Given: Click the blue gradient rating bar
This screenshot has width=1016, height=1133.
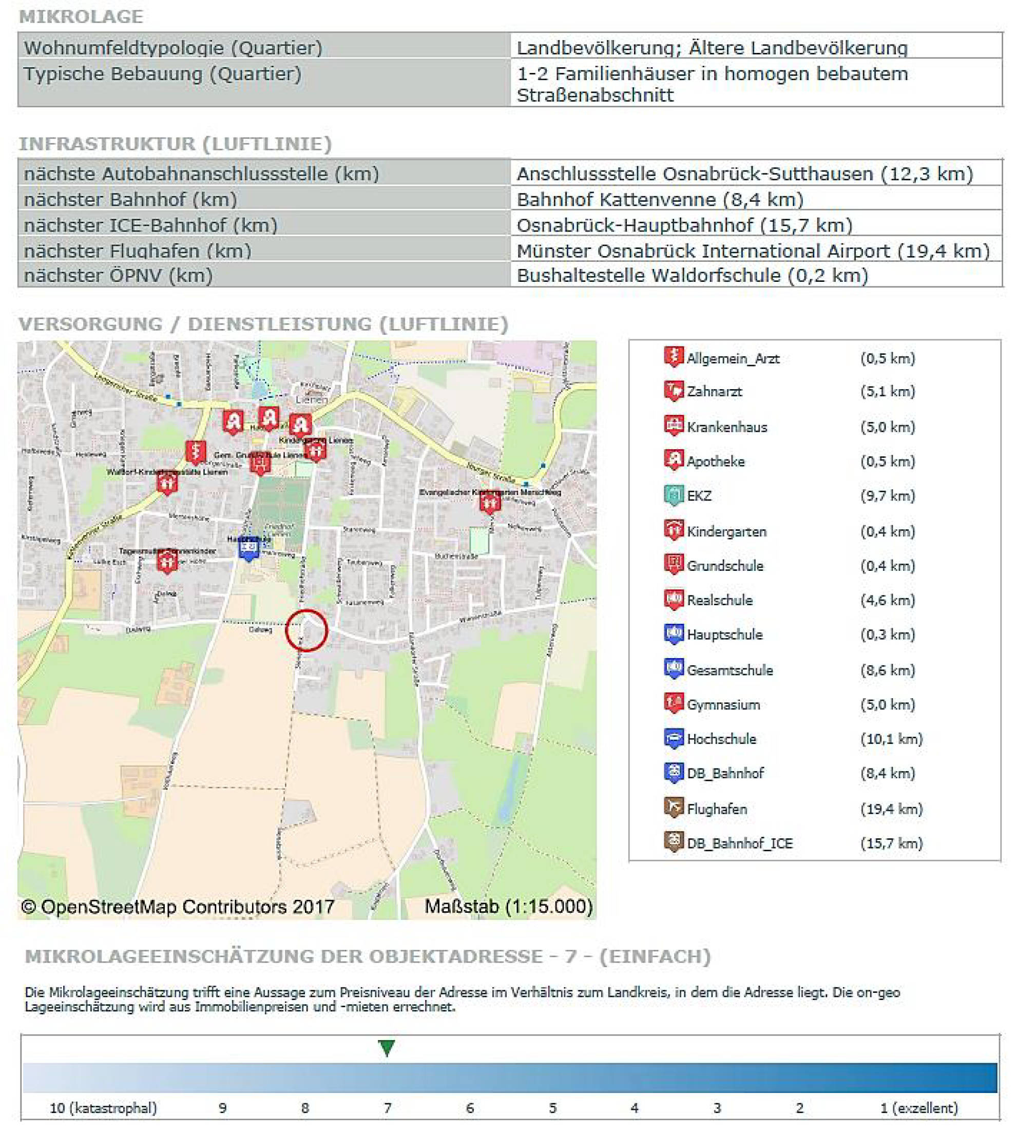Looking at the screenshot, I should coord(510,1077).
